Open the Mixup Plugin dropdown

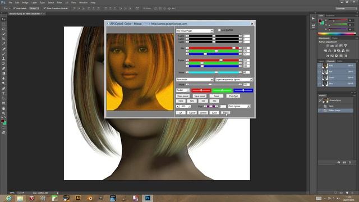coord(195,31)
